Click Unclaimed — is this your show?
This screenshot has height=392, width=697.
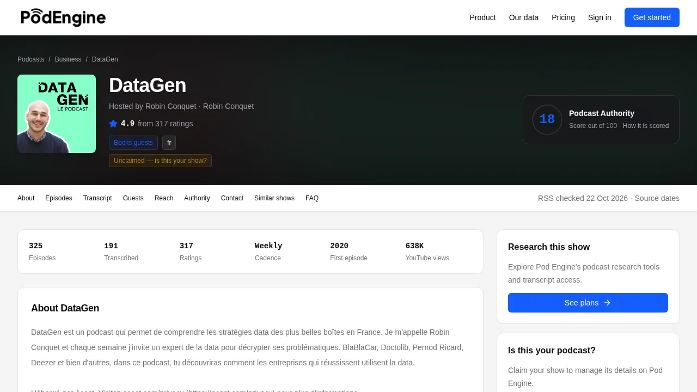160,161
